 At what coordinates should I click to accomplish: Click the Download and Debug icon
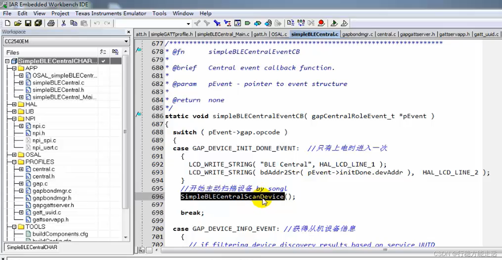(334, 23)
